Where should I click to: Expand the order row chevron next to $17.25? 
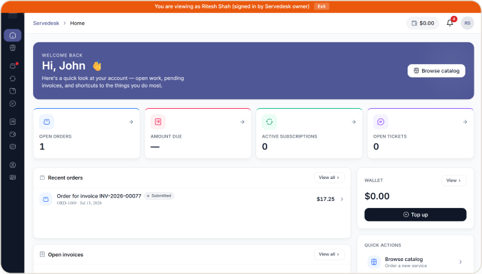click(342, 199)
